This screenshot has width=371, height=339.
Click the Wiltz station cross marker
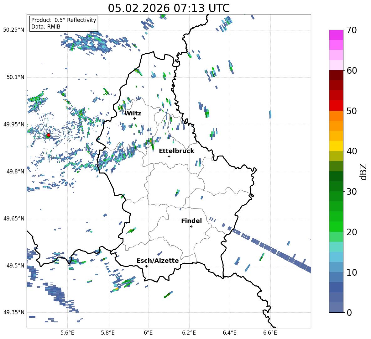(135, 119)
